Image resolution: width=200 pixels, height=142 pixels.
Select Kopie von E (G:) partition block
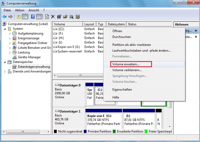coord(104,119)
